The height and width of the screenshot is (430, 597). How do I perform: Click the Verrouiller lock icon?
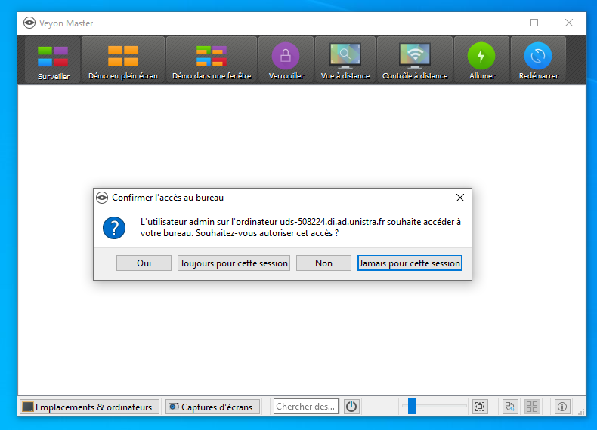286,60
